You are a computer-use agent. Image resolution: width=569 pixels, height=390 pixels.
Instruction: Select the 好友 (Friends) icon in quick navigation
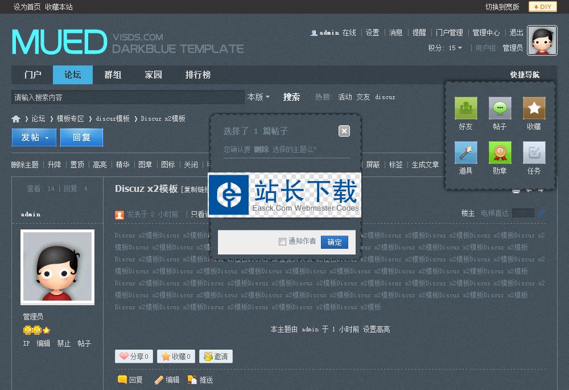coord(465,108)
